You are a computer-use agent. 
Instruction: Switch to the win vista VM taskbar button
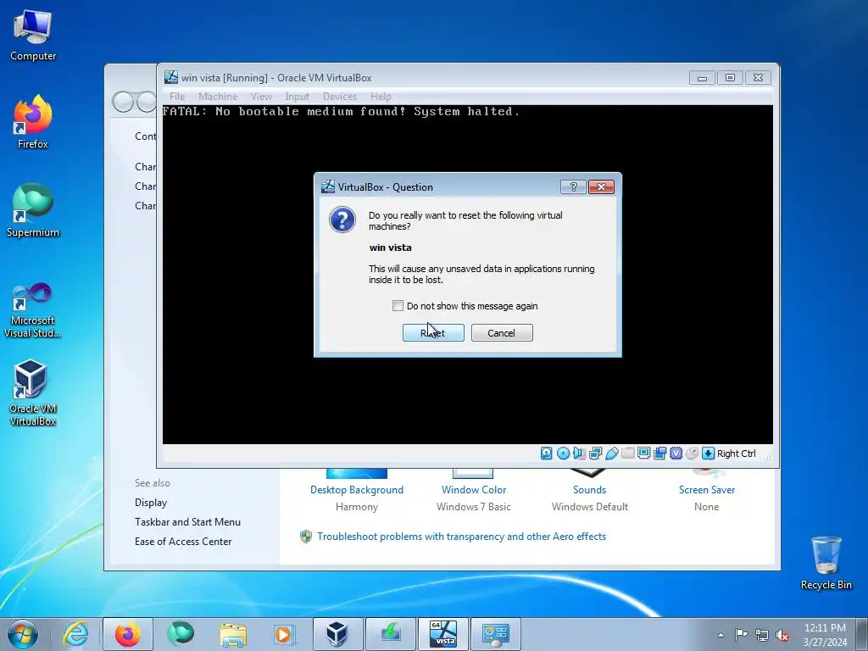point(442,634)
